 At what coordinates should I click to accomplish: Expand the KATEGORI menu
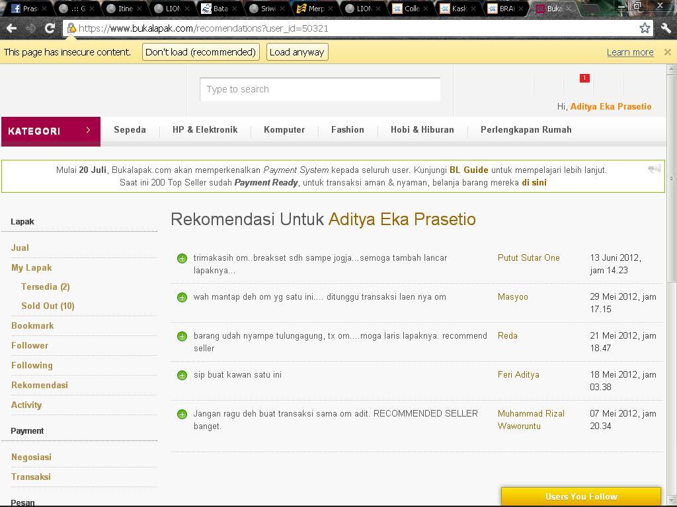point(51,131)
